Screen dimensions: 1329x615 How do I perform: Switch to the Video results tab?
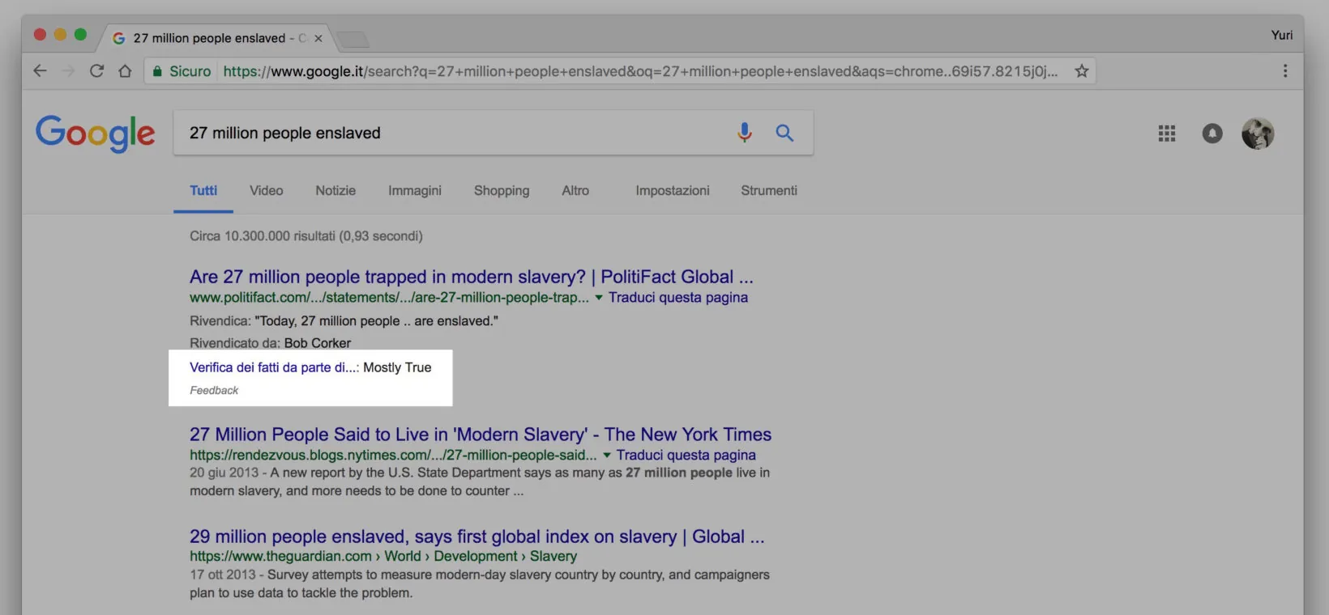coord(266,191)
